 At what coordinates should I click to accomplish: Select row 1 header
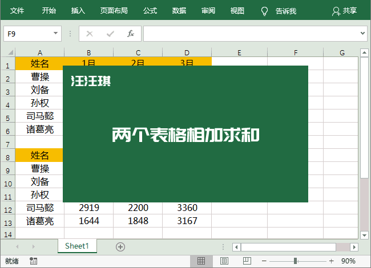tap(8, 64)
